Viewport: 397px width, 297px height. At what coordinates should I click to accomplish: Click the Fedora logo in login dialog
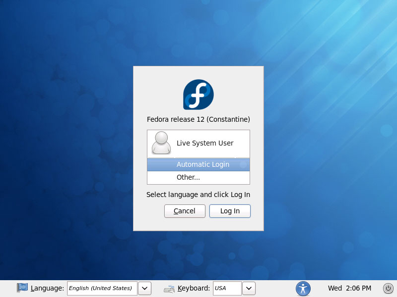(198, 95)
